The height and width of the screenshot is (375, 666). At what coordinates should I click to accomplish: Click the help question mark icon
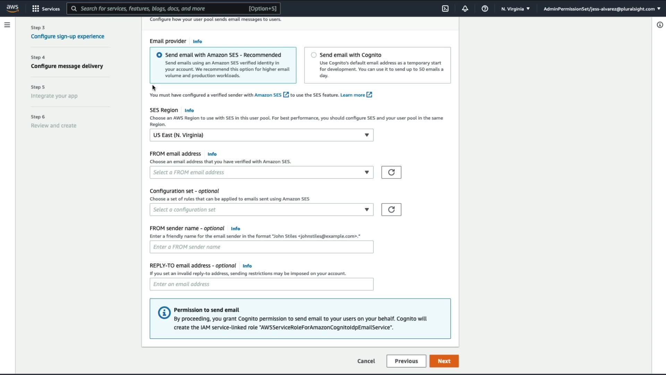click(485, 9)
